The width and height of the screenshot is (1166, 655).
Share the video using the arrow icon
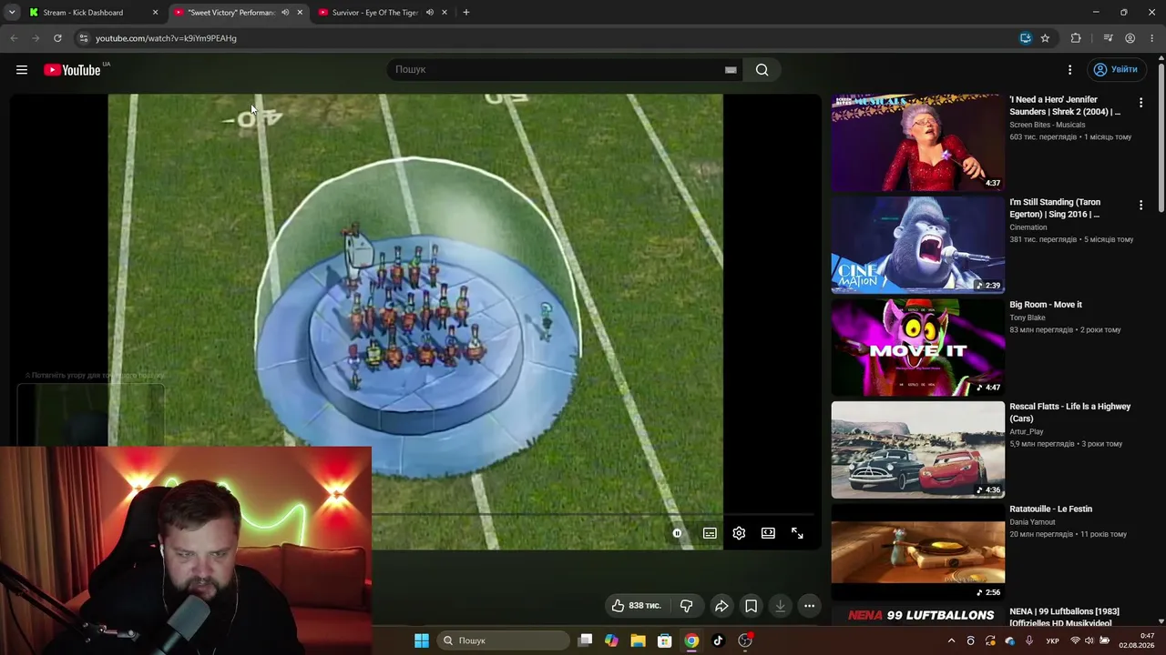click(721, 606)
